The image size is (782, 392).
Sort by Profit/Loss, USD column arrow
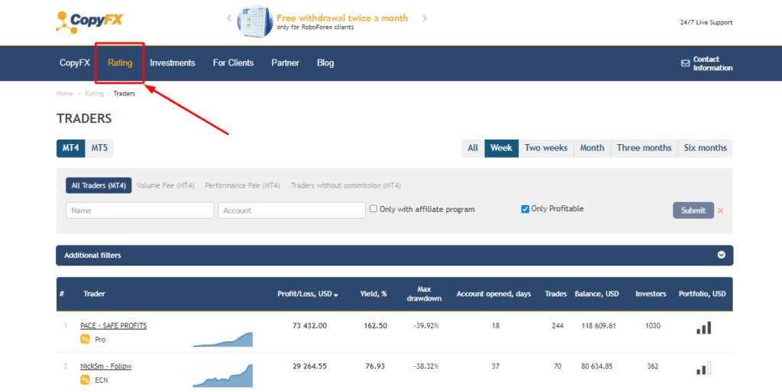click(336, 294)
